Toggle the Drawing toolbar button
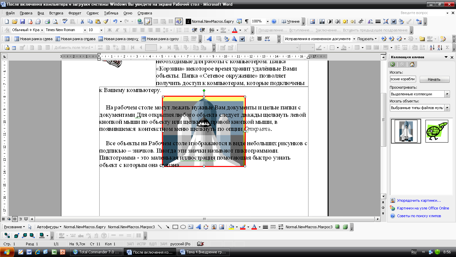The width and height of the screenshot is (456, 257). coord(179,21)
